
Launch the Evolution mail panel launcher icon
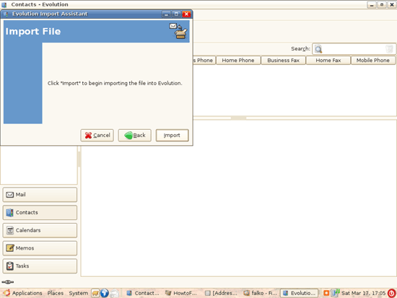pos(95,293)
